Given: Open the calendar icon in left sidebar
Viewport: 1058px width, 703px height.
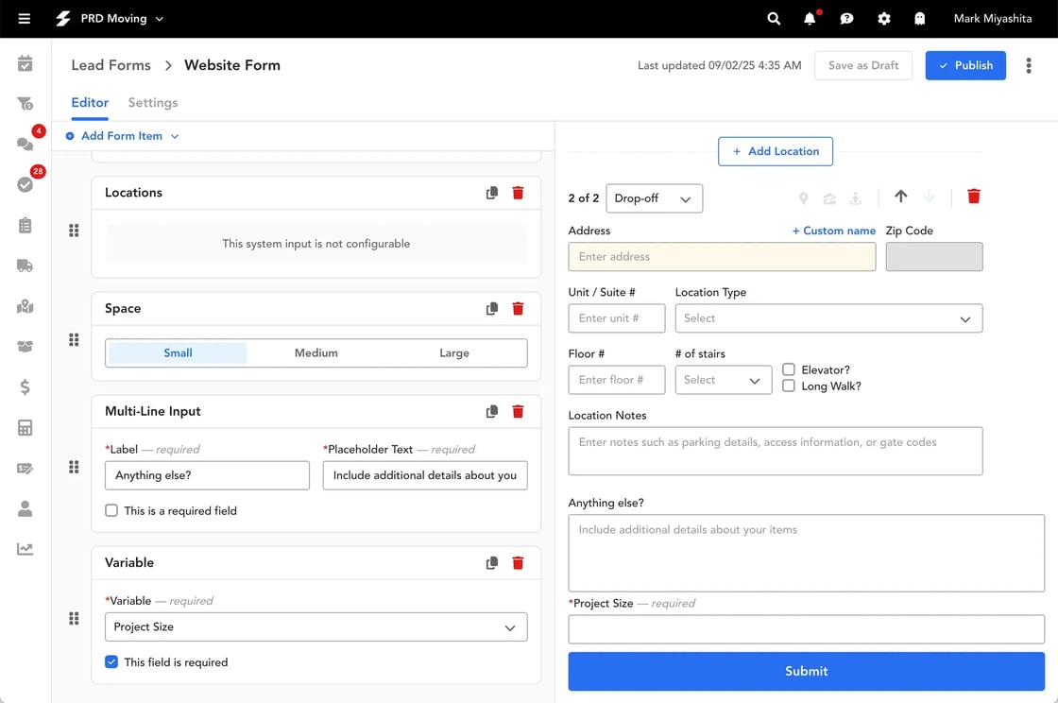Looking at the screenshot, I should tap(26, 64).
